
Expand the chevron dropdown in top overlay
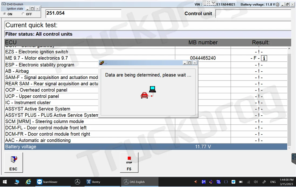click(x=213, y=3)
